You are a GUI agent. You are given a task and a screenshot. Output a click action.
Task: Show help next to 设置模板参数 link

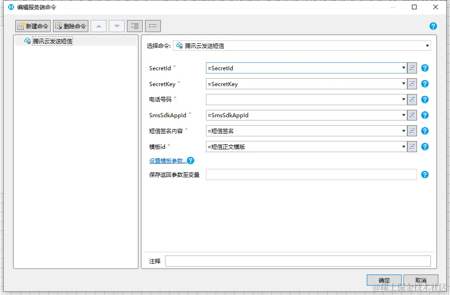pos(191,161)
